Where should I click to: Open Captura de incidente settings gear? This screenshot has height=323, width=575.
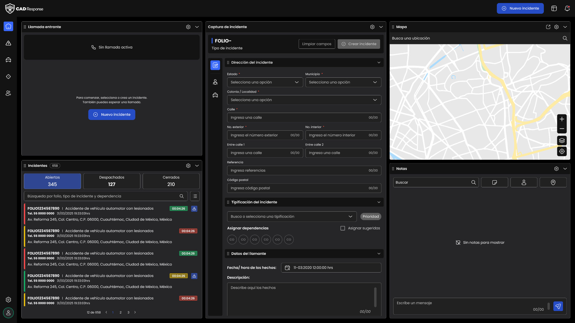point(372,27)
